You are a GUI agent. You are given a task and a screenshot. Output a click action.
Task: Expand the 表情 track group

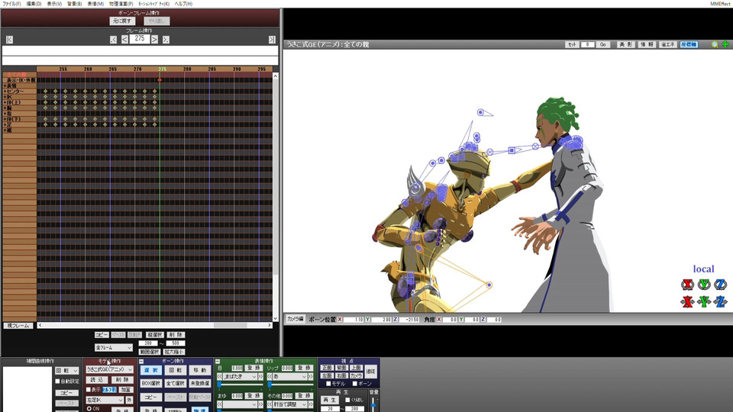coord(5,86)
